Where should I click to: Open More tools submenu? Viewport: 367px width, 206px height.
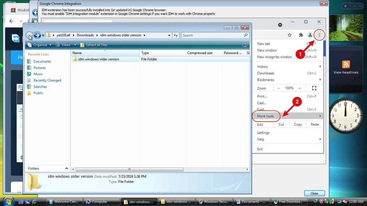pyautogui.click(x=288, y=116)
